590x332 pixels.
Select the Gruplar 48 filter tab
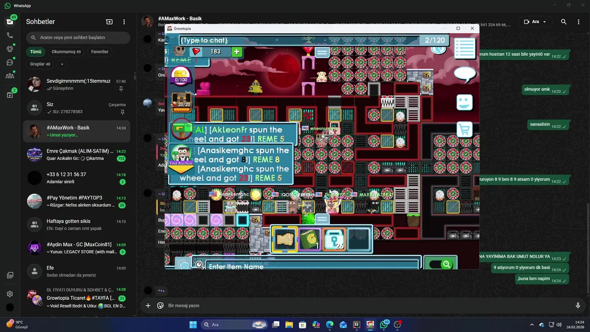[40, 64]
